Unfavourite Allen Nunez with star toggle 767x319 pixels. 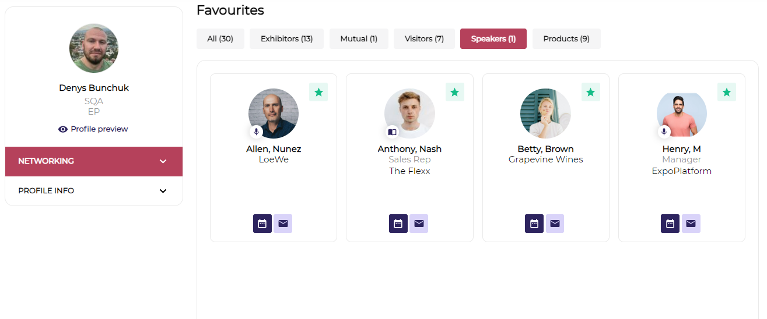318,92
